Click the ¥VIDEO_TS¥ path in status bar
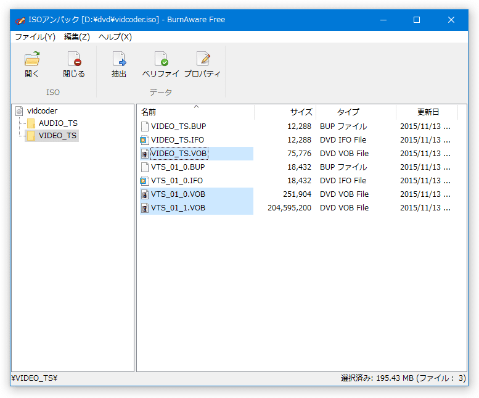 tap(35, 378)
